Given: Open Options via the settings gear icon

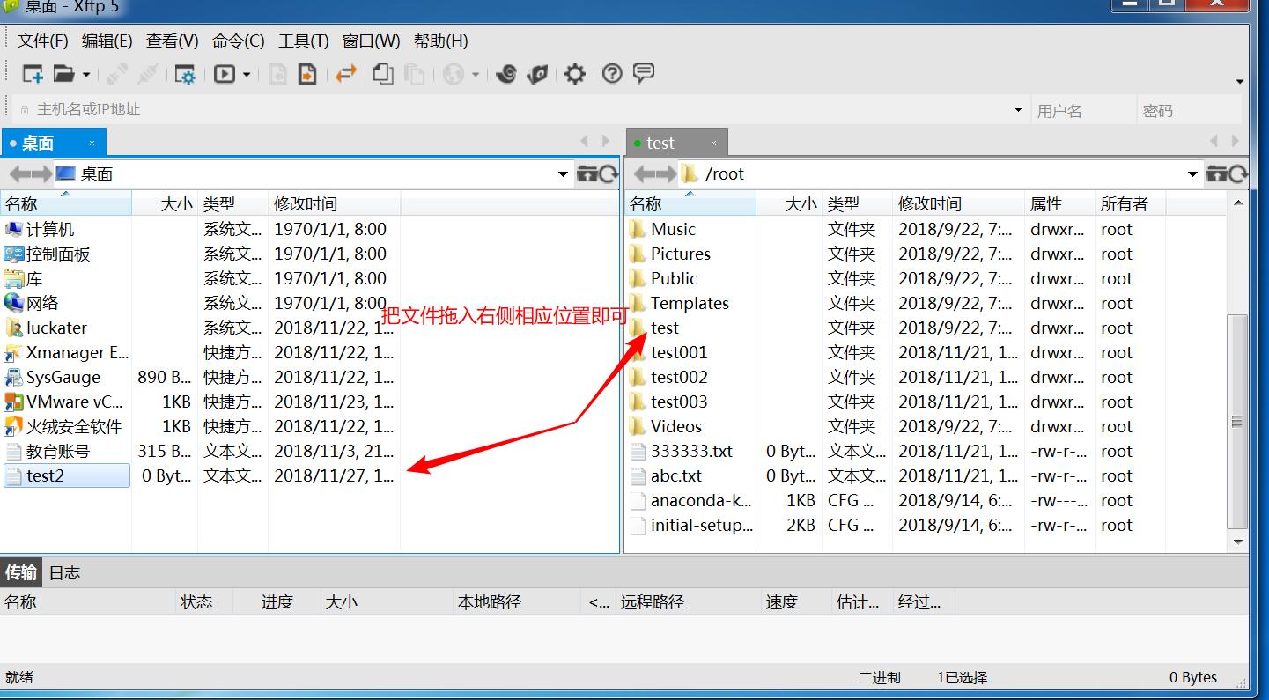Looking at the screenshot, I should (x=574, y=74).
